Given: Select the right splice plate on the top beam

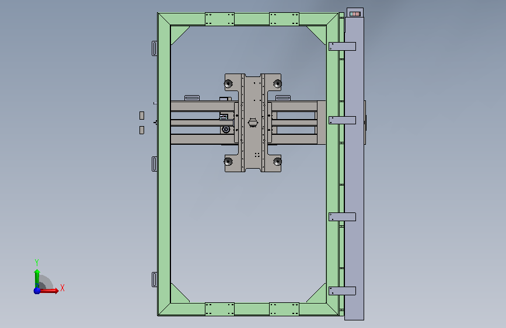Looking at the screenshot, I should pos(284,19).
